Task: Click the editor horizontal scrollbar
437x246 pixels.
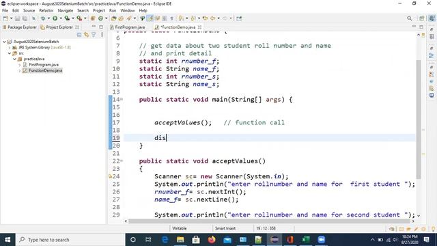Action: tap(269, 221)
